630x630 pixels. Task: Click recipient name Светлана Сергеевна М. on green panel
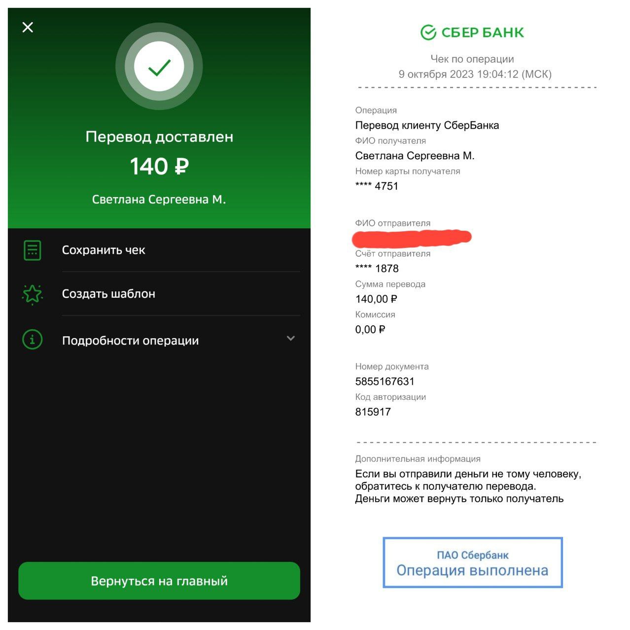point(159,200)
